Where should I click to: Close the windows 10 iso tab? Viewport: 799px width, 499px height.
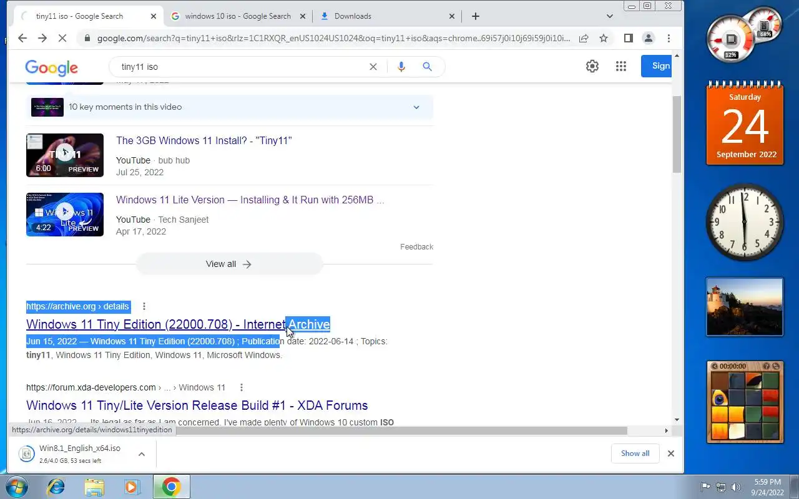click(301, 16)
